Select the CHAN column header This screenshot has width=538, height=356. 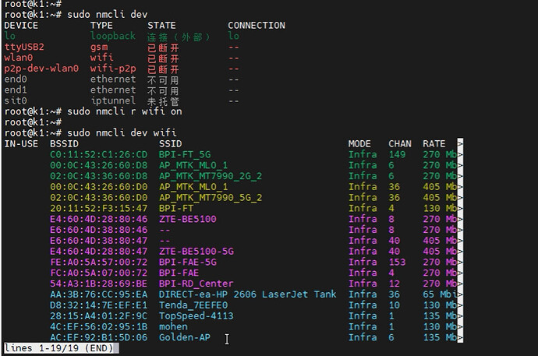tap(400, 144)
